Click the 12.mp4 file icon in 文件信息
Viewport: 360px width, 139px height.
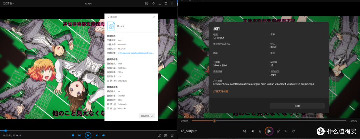click(x=111, y=26)
